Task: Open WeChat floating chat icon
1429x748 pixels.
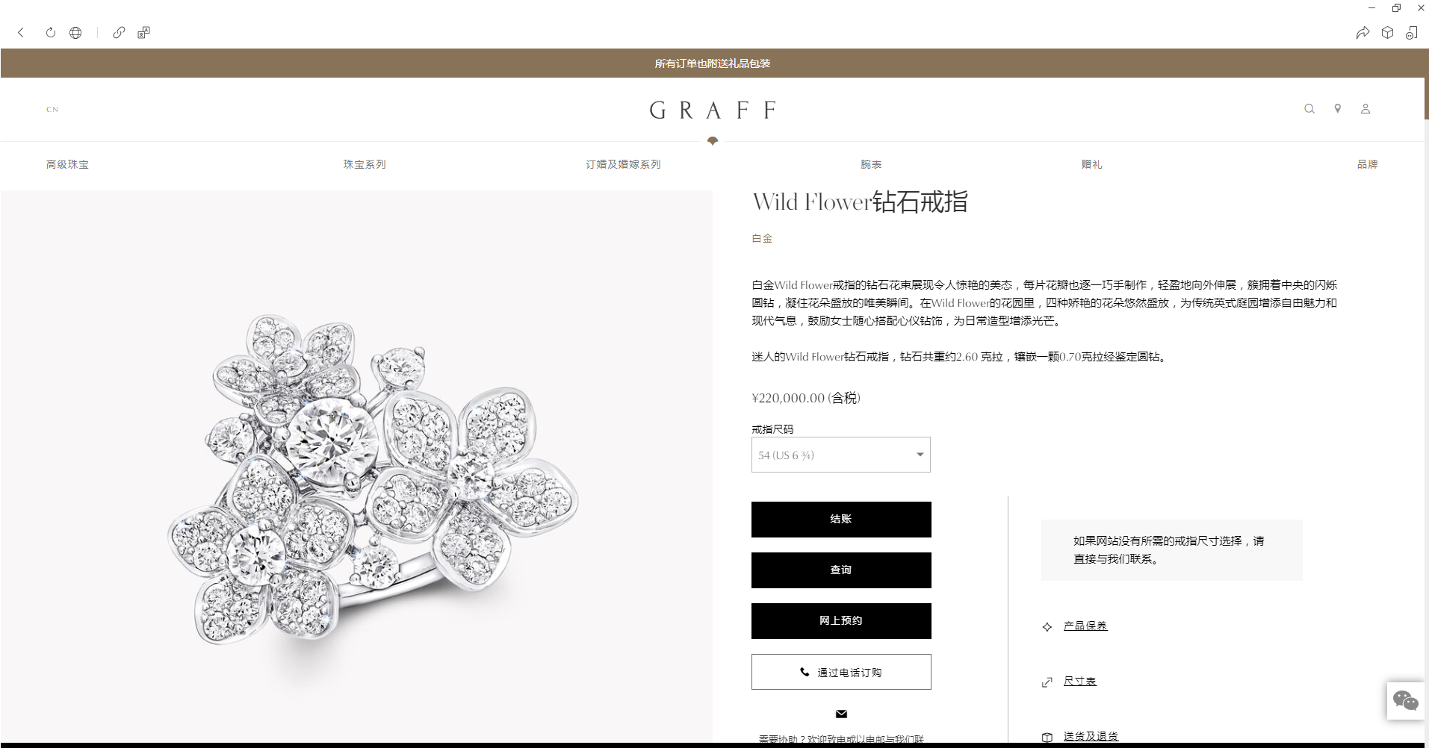Action: pos(1406,700)
